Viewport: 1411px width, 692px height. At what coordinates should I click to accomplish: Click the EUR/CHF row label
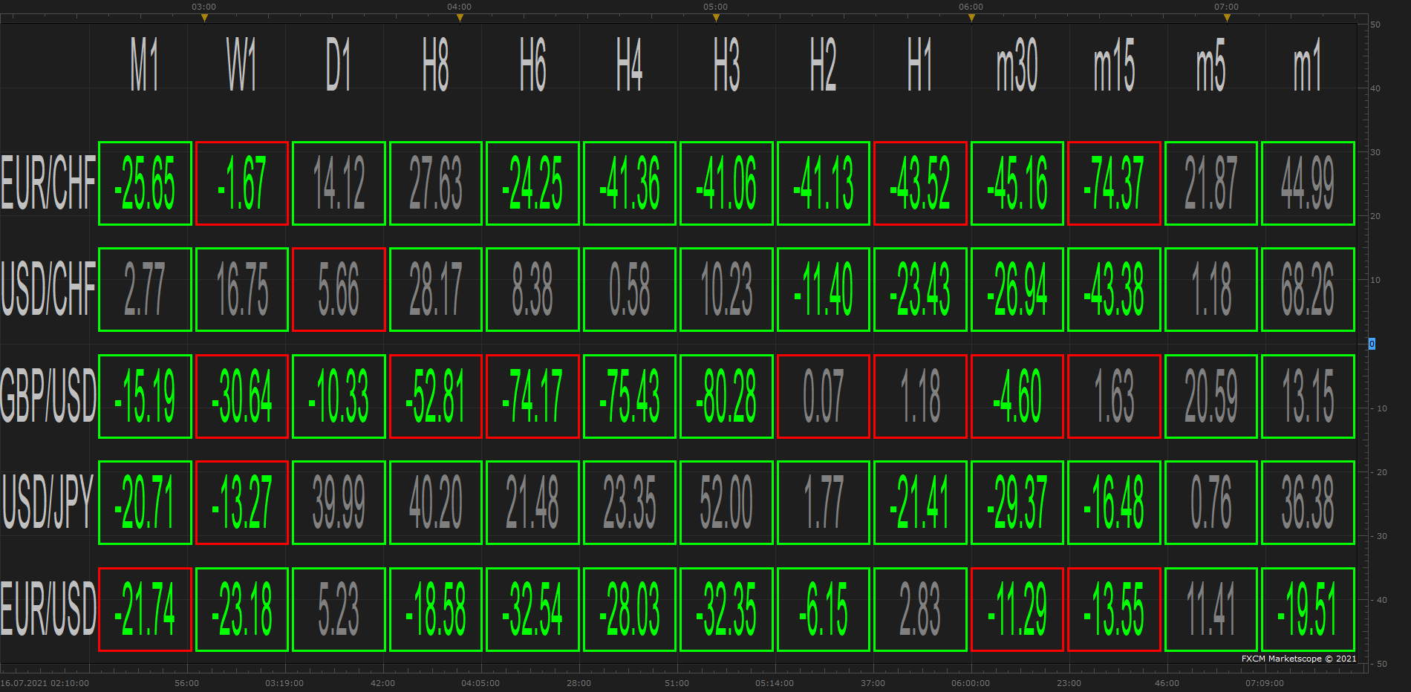coord(48,183)
